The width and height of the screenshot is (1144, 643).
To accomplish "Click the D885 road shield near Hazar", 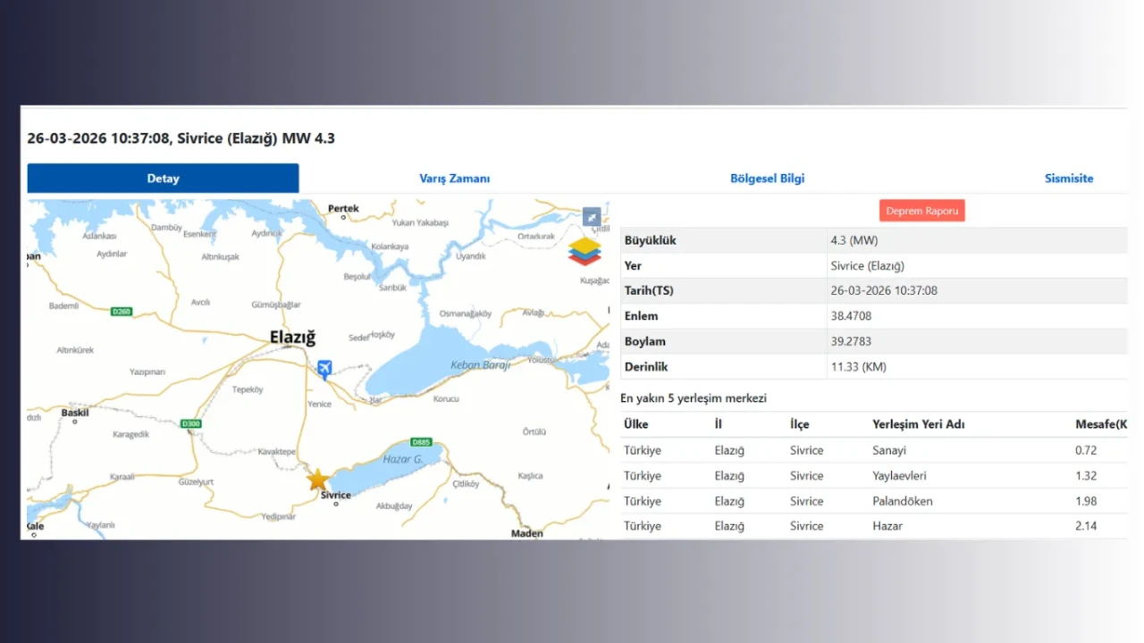I will 421,442.
